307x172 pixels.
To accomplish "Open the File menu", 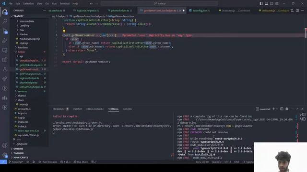I will pyautogui.click(x=11, y=3).
